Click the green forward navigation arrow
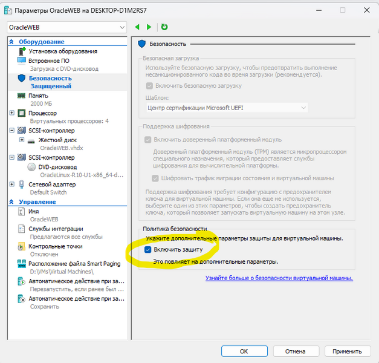 (x=149, y=27)
